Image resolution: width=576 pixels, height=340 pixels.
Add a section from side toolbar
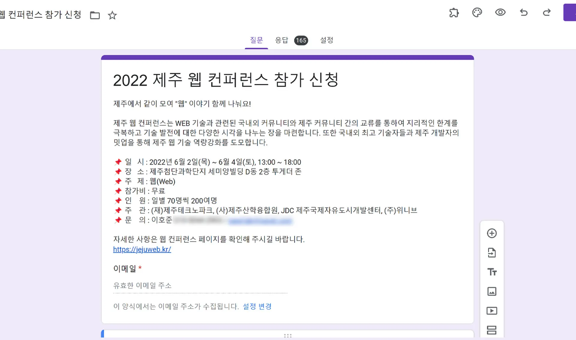[492, 330]
